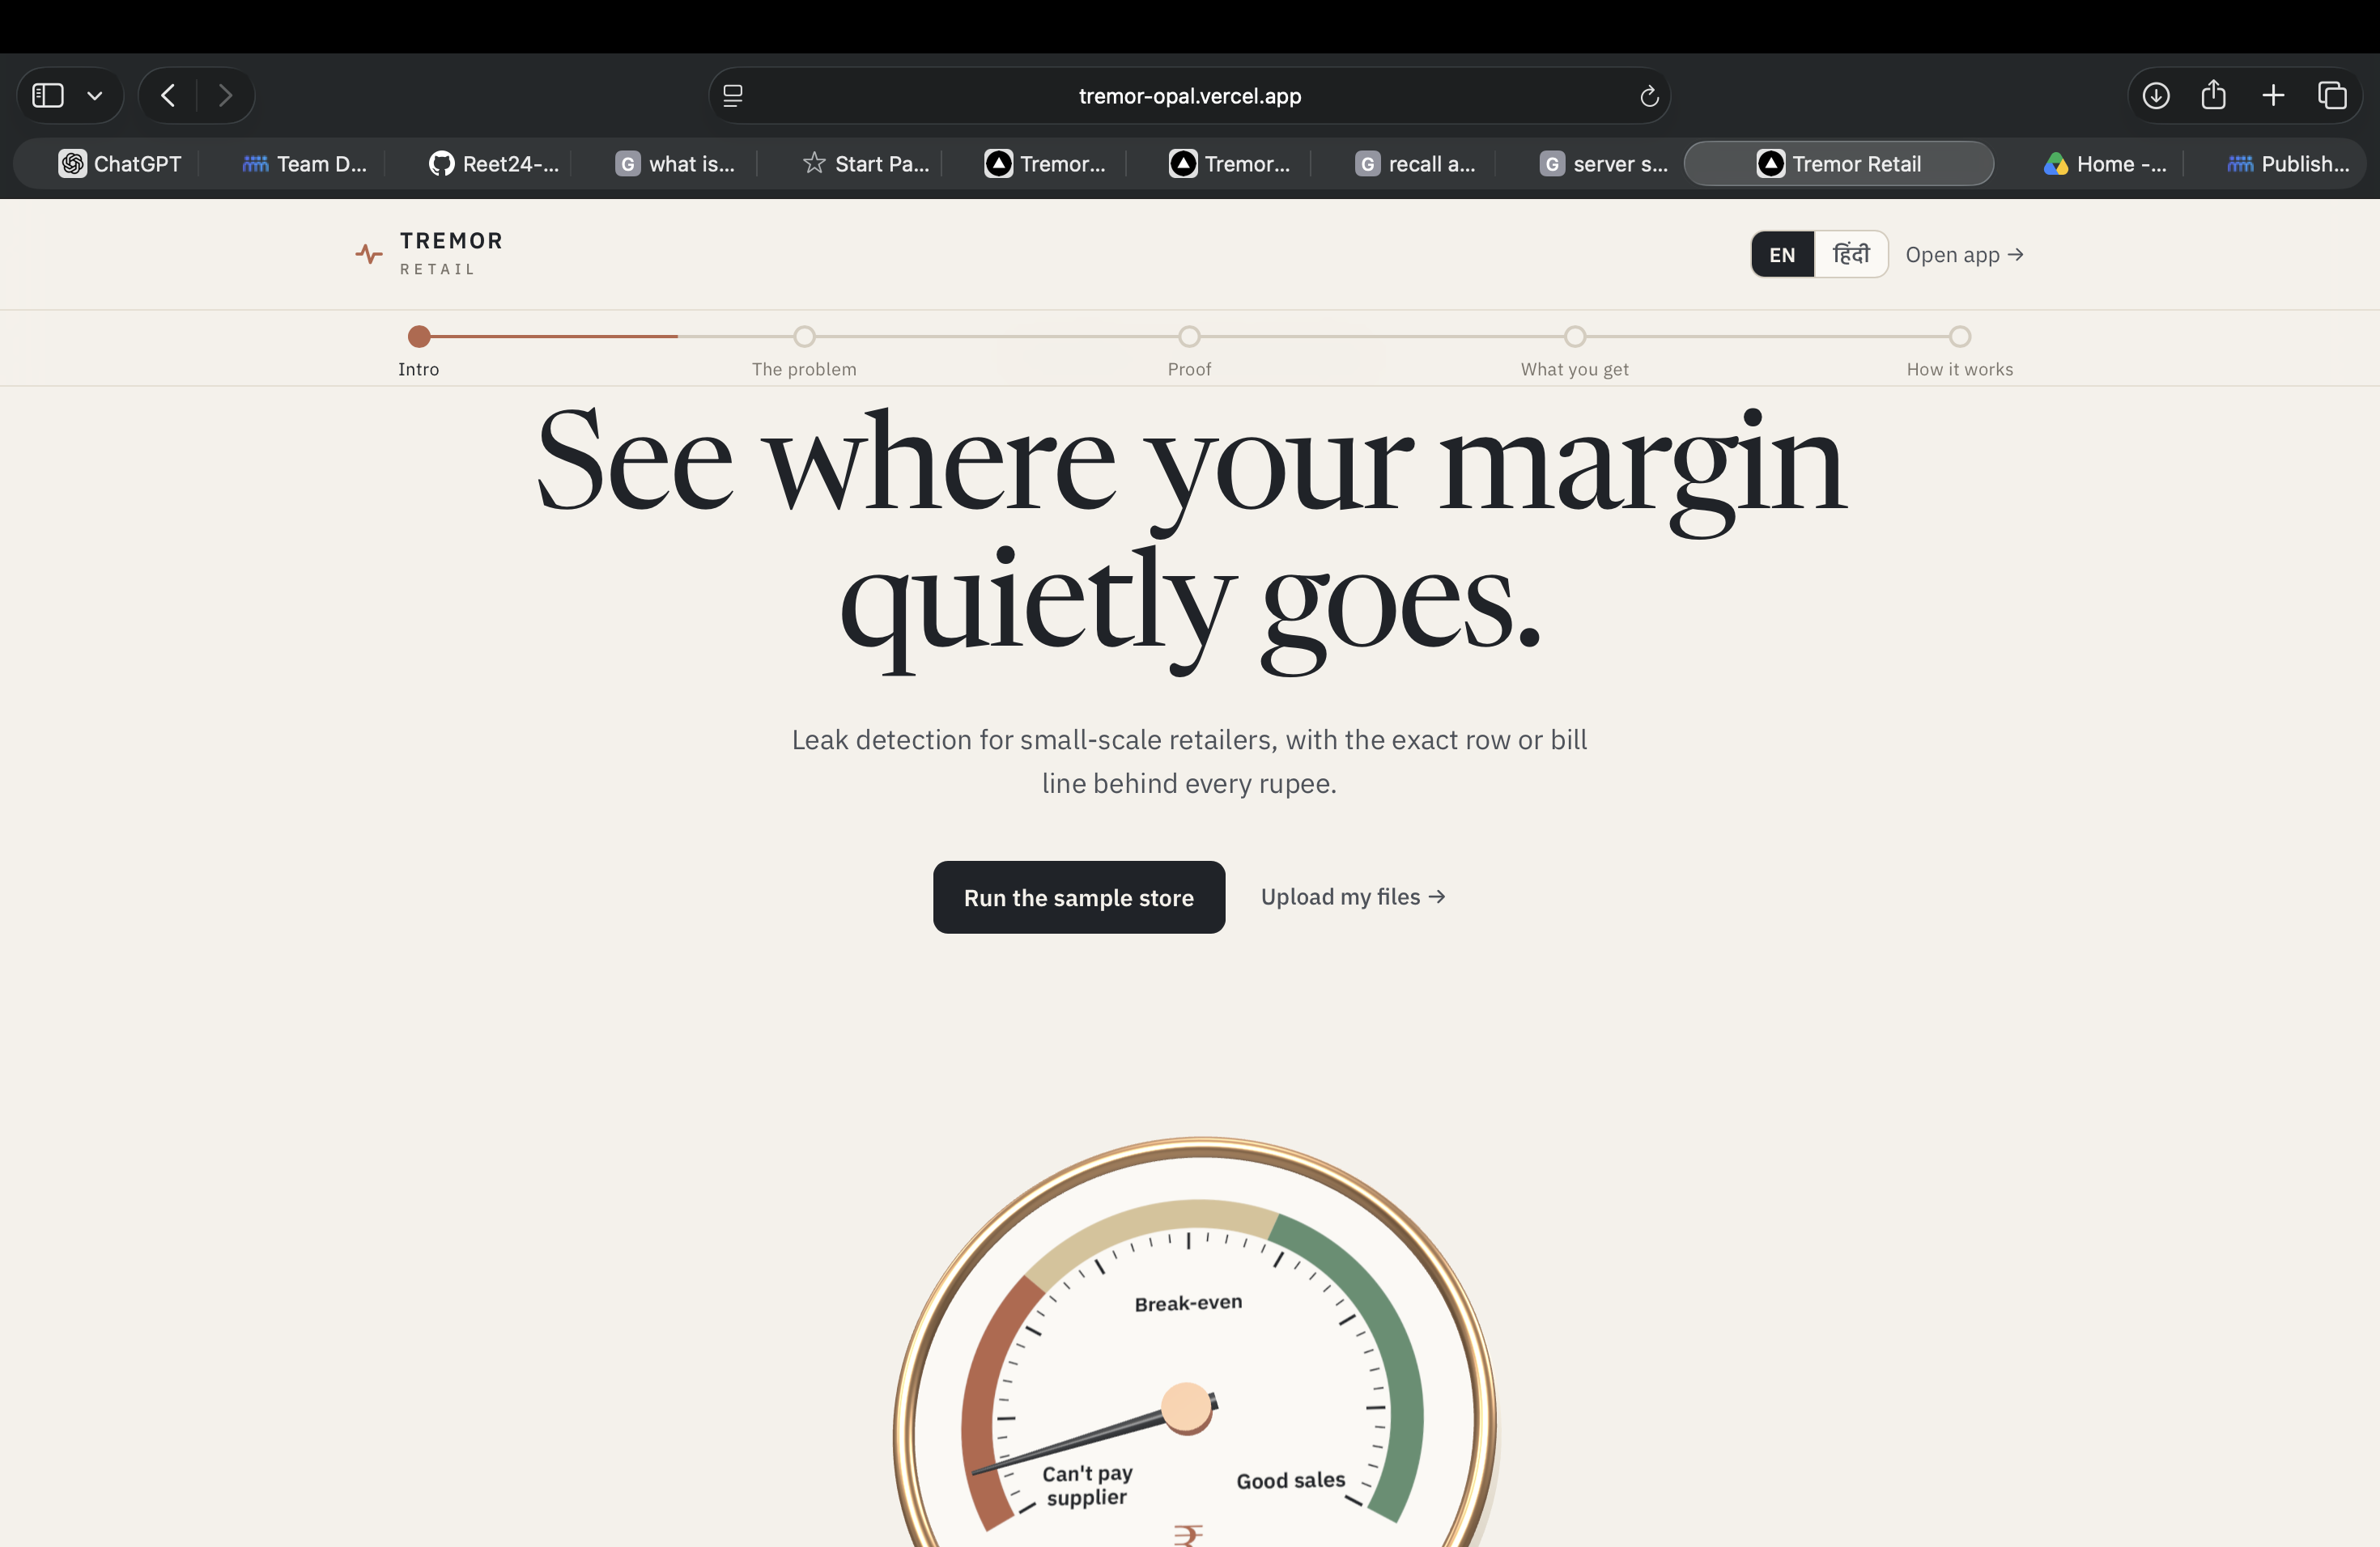
Task: Switch to the Team D... tab
Action: [304, 164]
